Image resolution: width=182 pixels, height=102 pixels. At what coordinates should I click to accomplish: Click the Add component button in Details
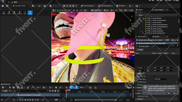pyautogui.click(x=166, y=40)
